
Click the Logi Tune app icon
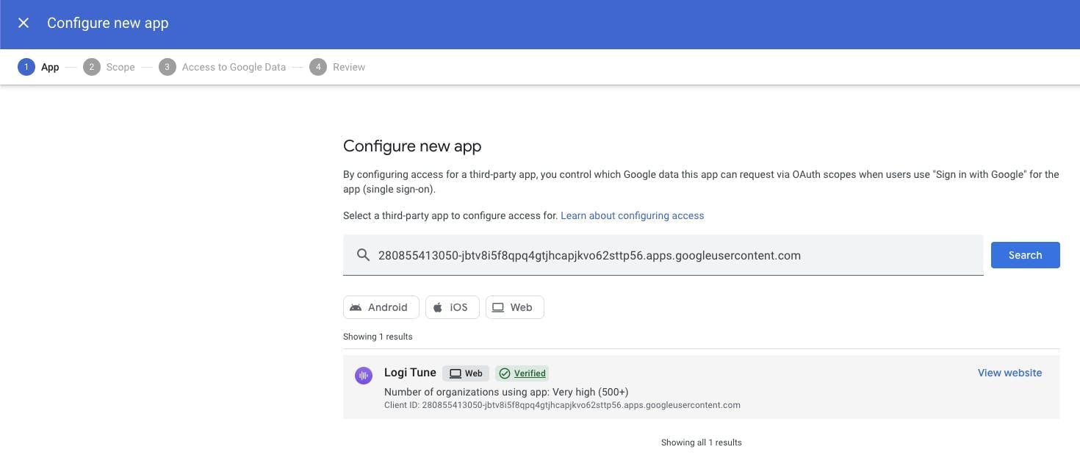pos(363,376)
